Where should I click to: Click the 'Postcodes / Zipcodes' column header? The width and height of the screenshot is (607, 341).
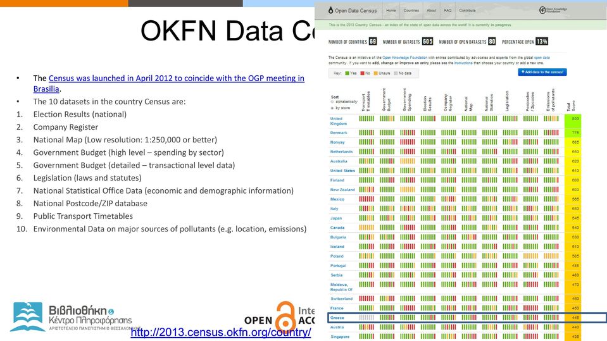point(530,102)
